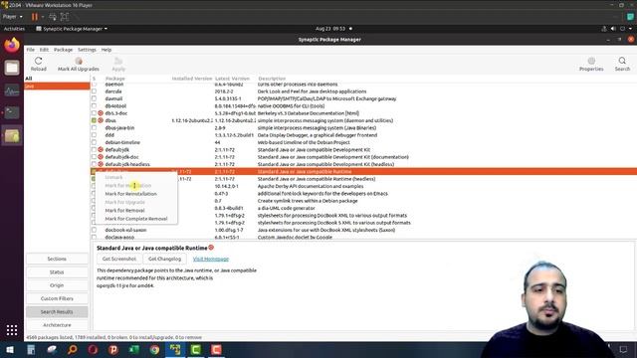Click status icon beside dbus package
This screenshot has width=637, height=358.
coord(101,120)
